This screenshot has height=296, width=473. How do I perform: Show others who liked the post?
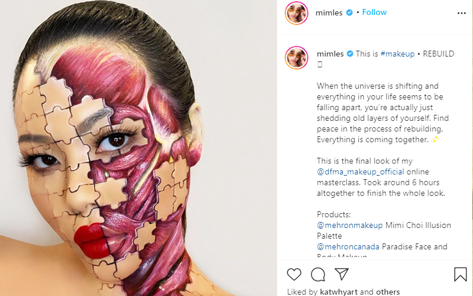[x=388, y=292]
